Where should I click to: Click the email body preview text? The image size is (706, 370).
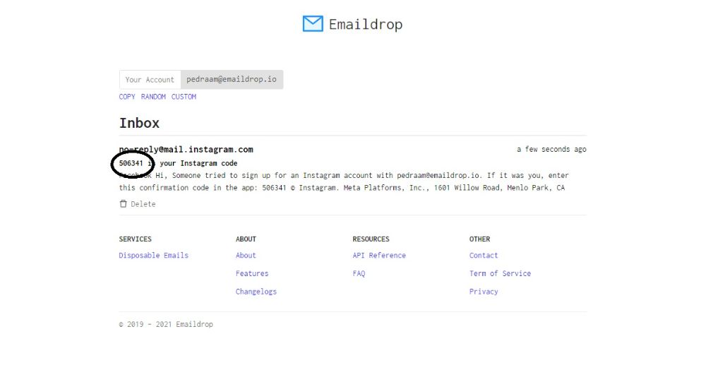[344, 181]
